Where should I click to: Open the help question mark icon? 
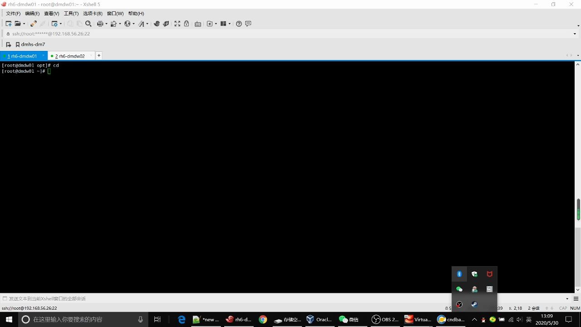(x=239, y=24)
